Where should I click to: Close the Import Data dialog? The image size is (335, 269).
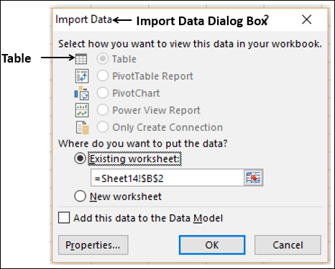pos(306,19)
